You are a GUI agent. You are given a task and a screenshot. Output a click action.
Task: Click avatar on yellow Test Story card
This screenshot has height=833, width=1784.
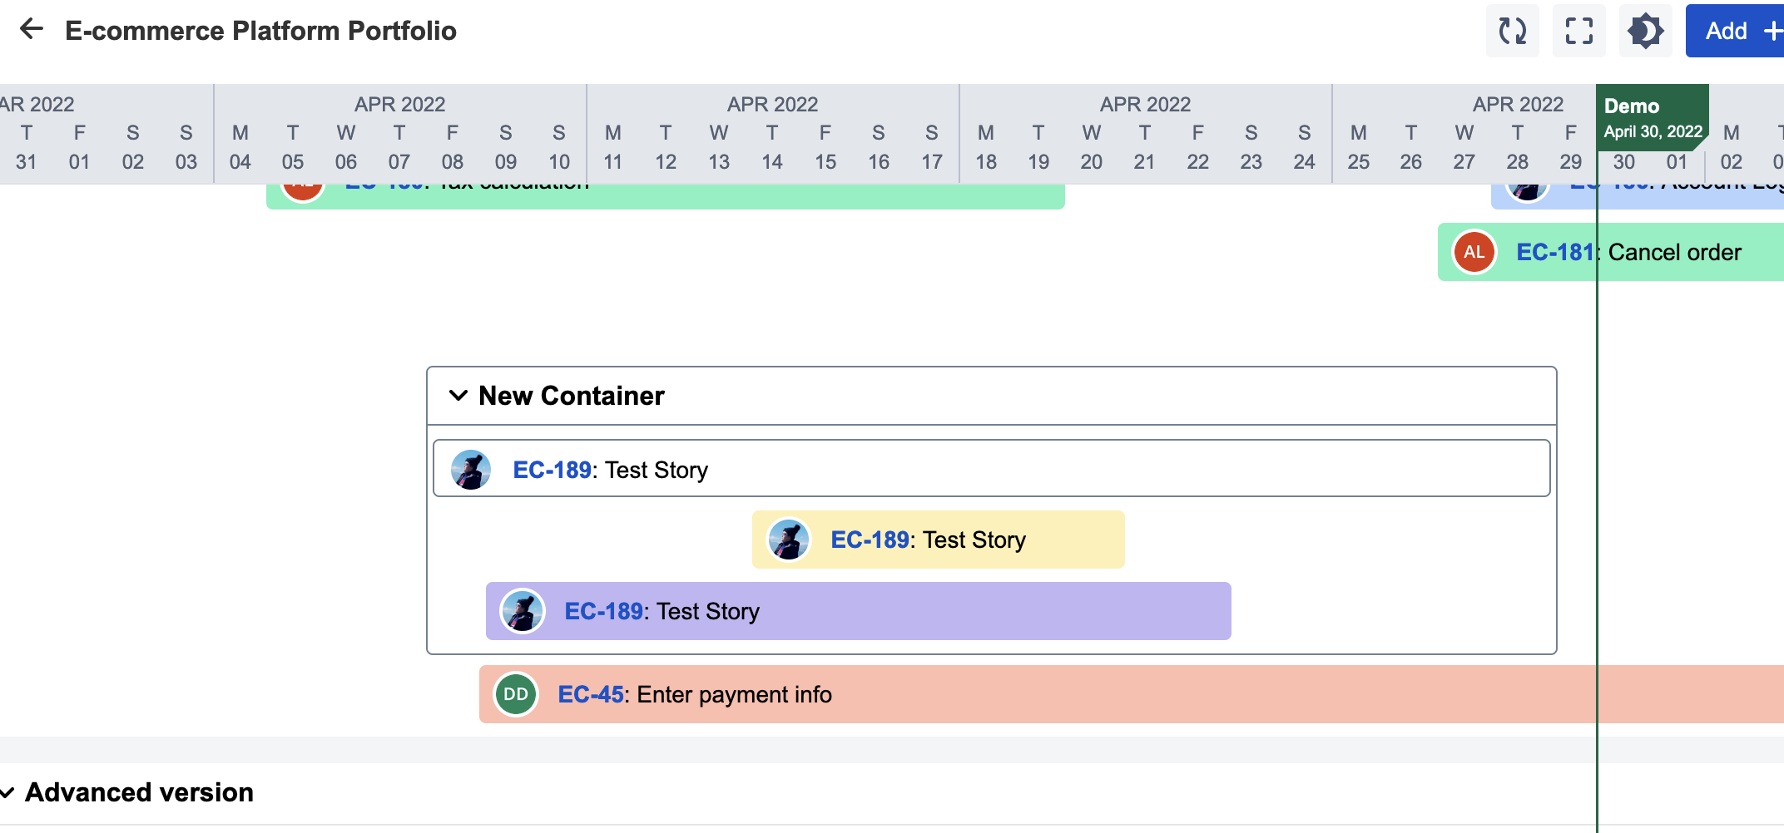(788, 540)
